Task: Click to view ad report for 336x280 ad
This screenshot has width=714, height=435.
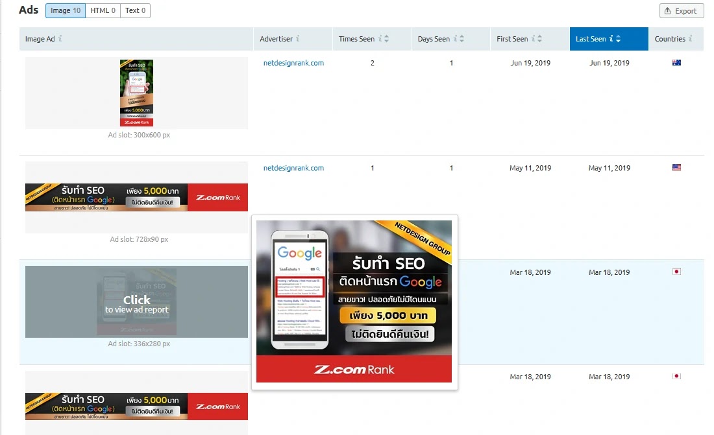Action: (x=136, y=301)
